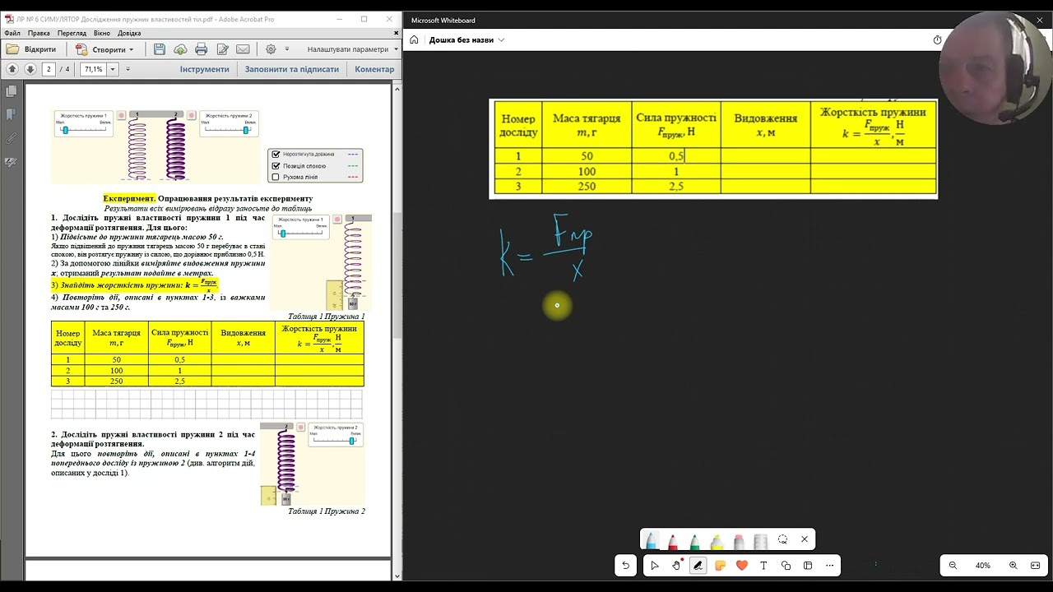Screen dimensions: 1053x592
Task: Open the page thumbnails panel icon
Action: (x=12, y=92)
